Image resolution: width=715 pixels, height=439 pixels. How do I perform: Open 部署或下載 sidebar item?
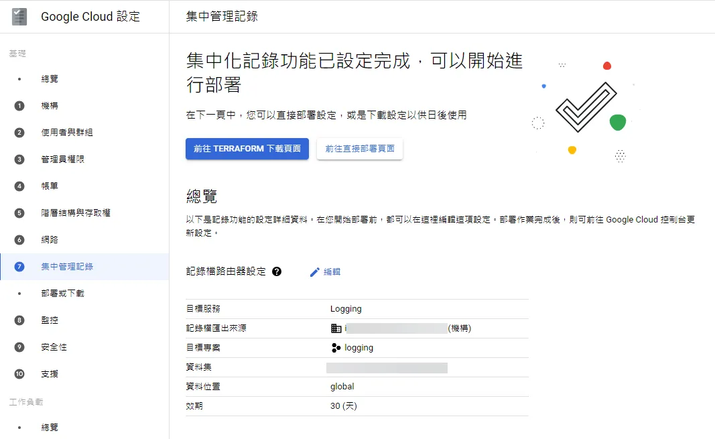pos(62,293)
